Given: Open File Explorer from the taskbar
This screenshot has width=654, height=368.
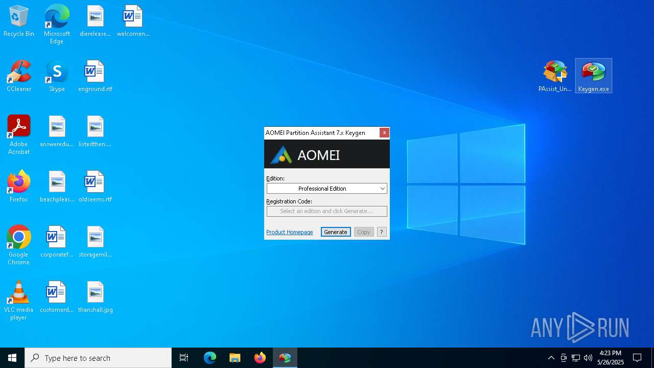Looking at the screenshot, I should click(235, 358).
